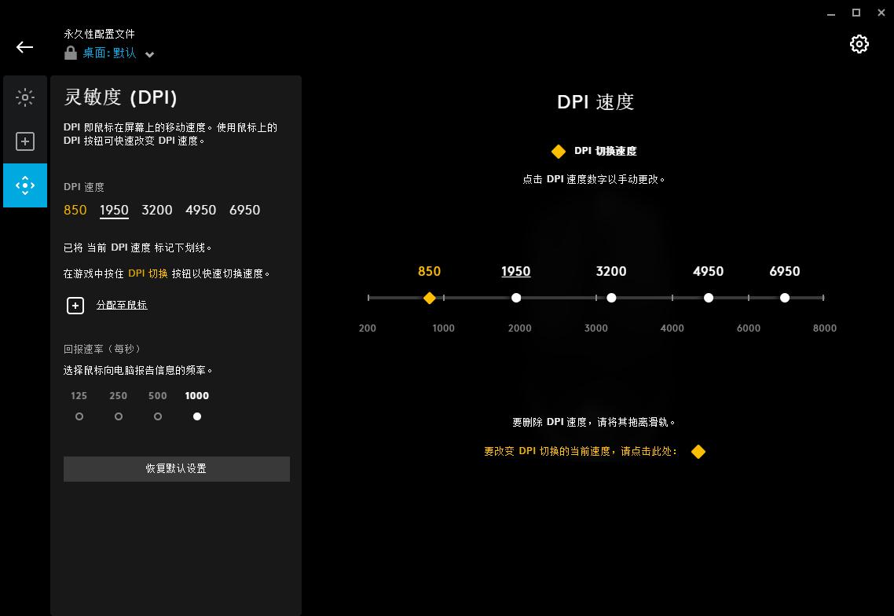Select the Sensitivity (DPI) sidebar icon

[25, 185]
